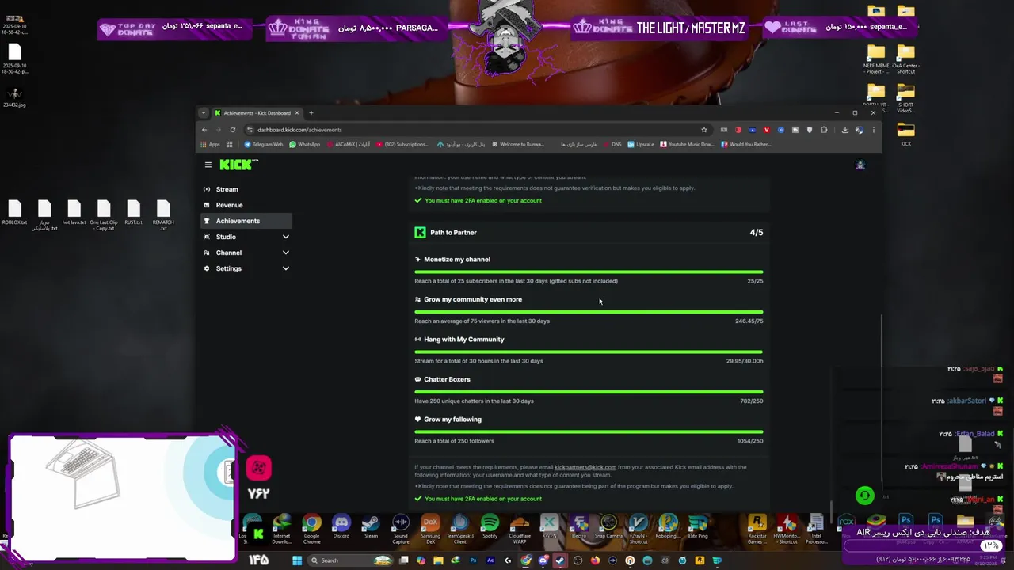
Task: Go back in the Chrome browser
Action: 204,130
